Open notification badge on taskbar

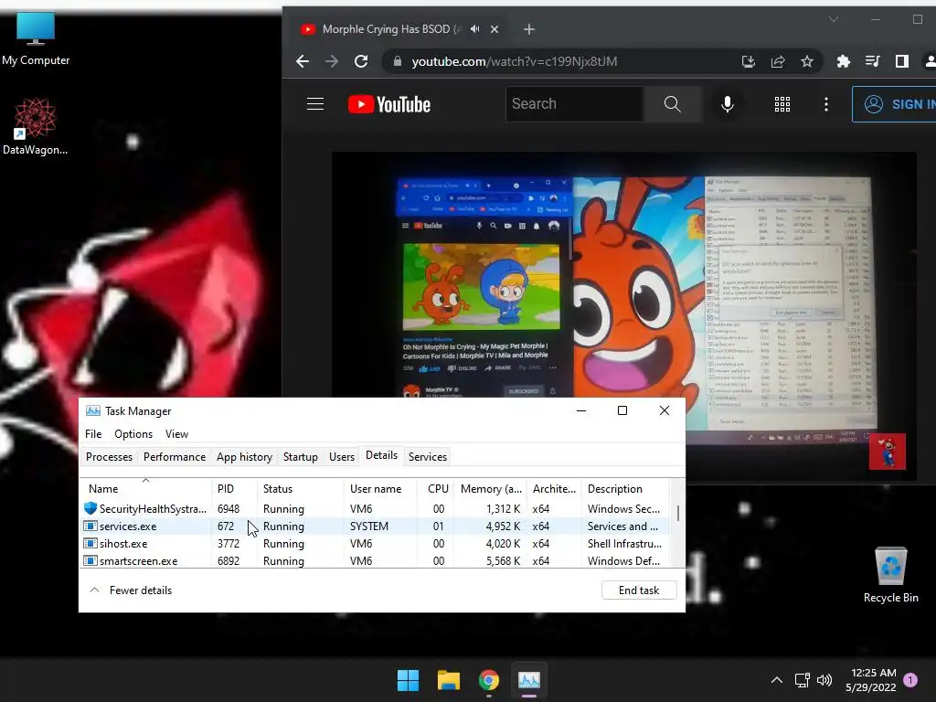pos(910,680)
